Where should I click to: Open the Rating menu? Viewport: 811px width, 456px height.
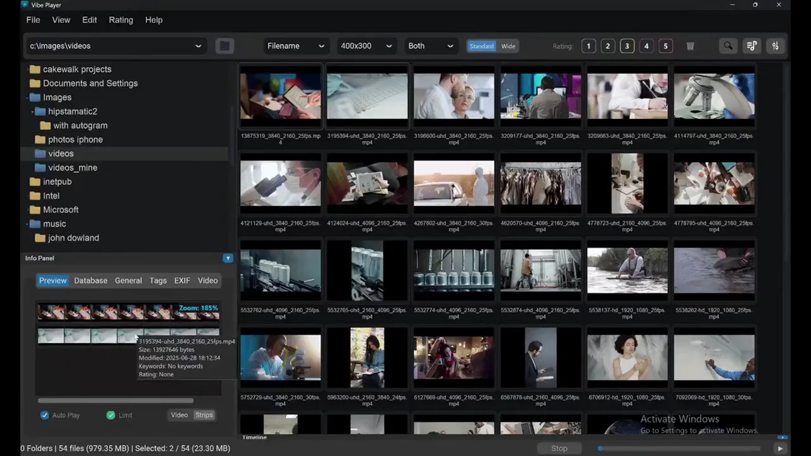(x=121, y=20)
